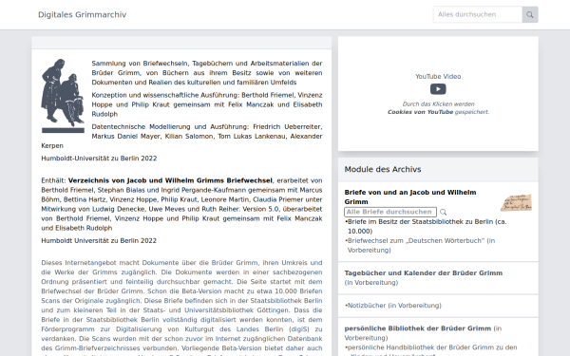Click the 'YouTube Video' label
570x356 pixels.
438,76
